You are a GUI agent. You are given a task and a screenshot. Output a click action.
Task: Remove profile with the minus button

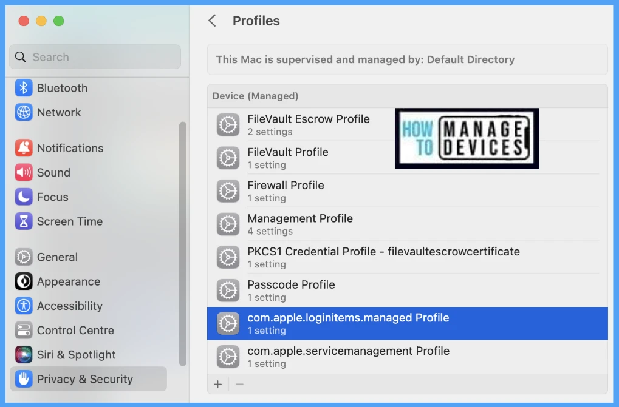[x=239, y=384]
